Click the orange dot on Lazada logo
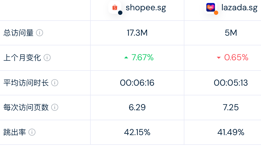Image resolution: width=261 pixels, height=147 pixels. (x=216, y=13)
